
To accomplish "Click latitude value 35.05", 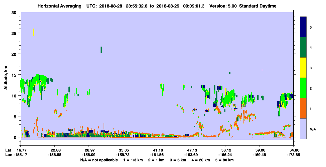I will click(123, 150).
